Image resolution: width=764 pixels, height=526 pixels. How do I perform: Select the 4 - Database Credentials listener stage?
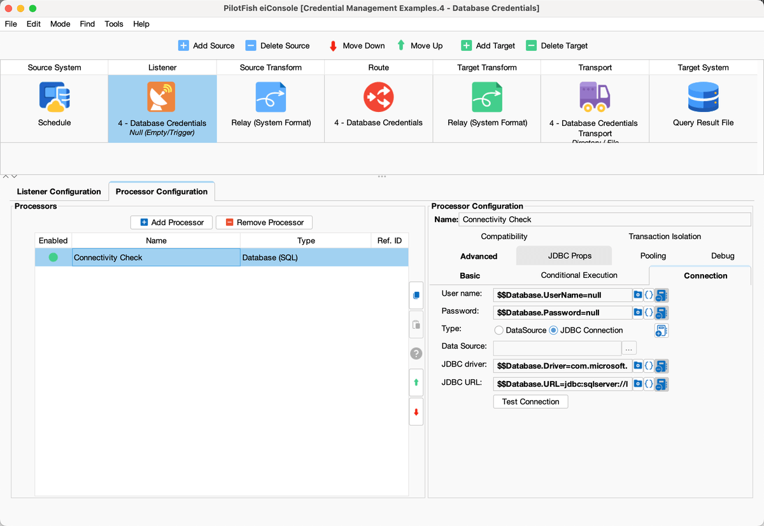click(162, 108)
